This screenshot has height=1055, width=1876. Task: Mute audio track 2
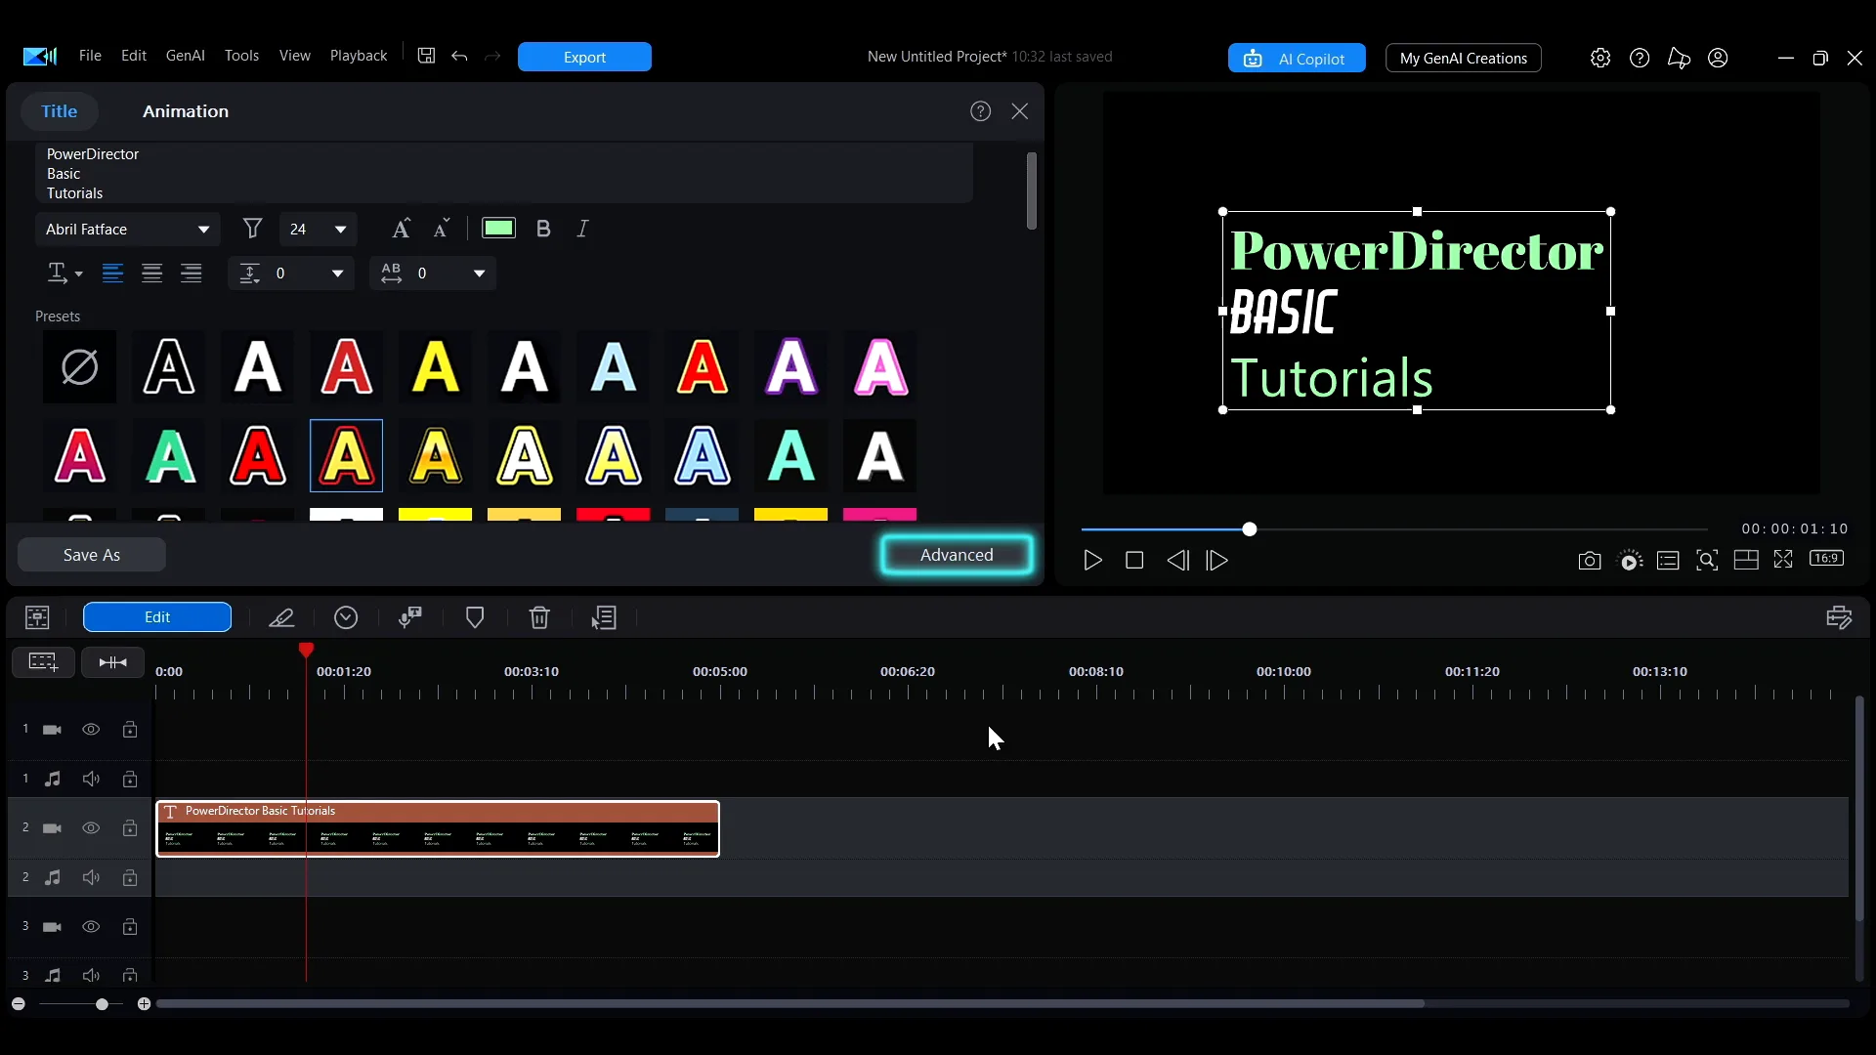pyautogui.click(x=91, y=878)
